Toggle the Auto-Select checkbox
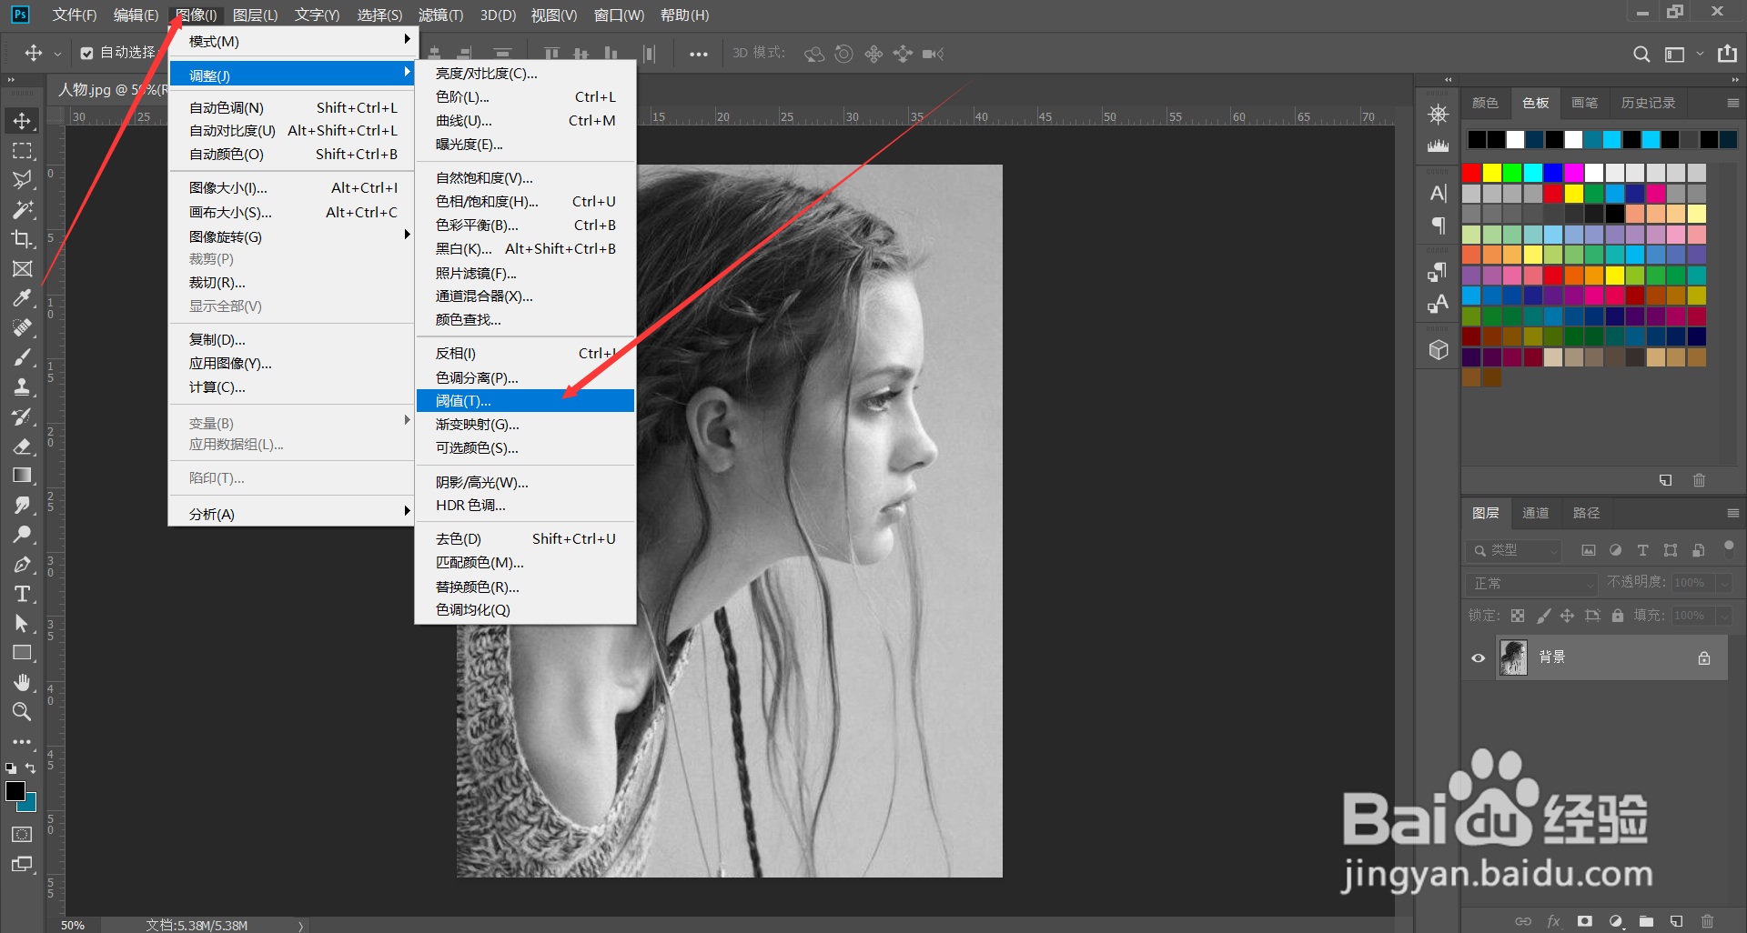 click(86, 54)
